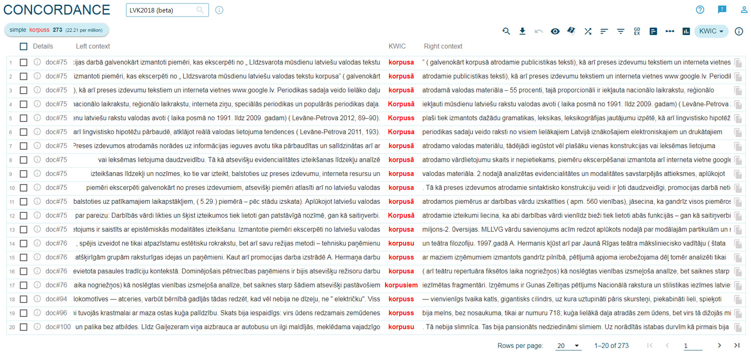Expand the Rows per page dropdown

[568, 345]
